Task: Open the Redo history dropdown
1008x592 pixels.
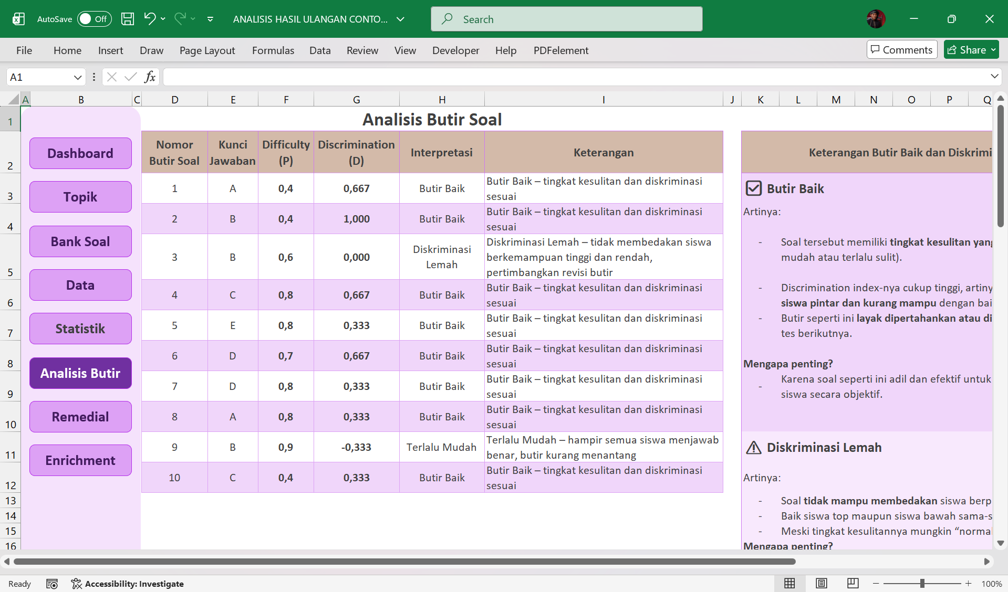Action: (193, 19)
